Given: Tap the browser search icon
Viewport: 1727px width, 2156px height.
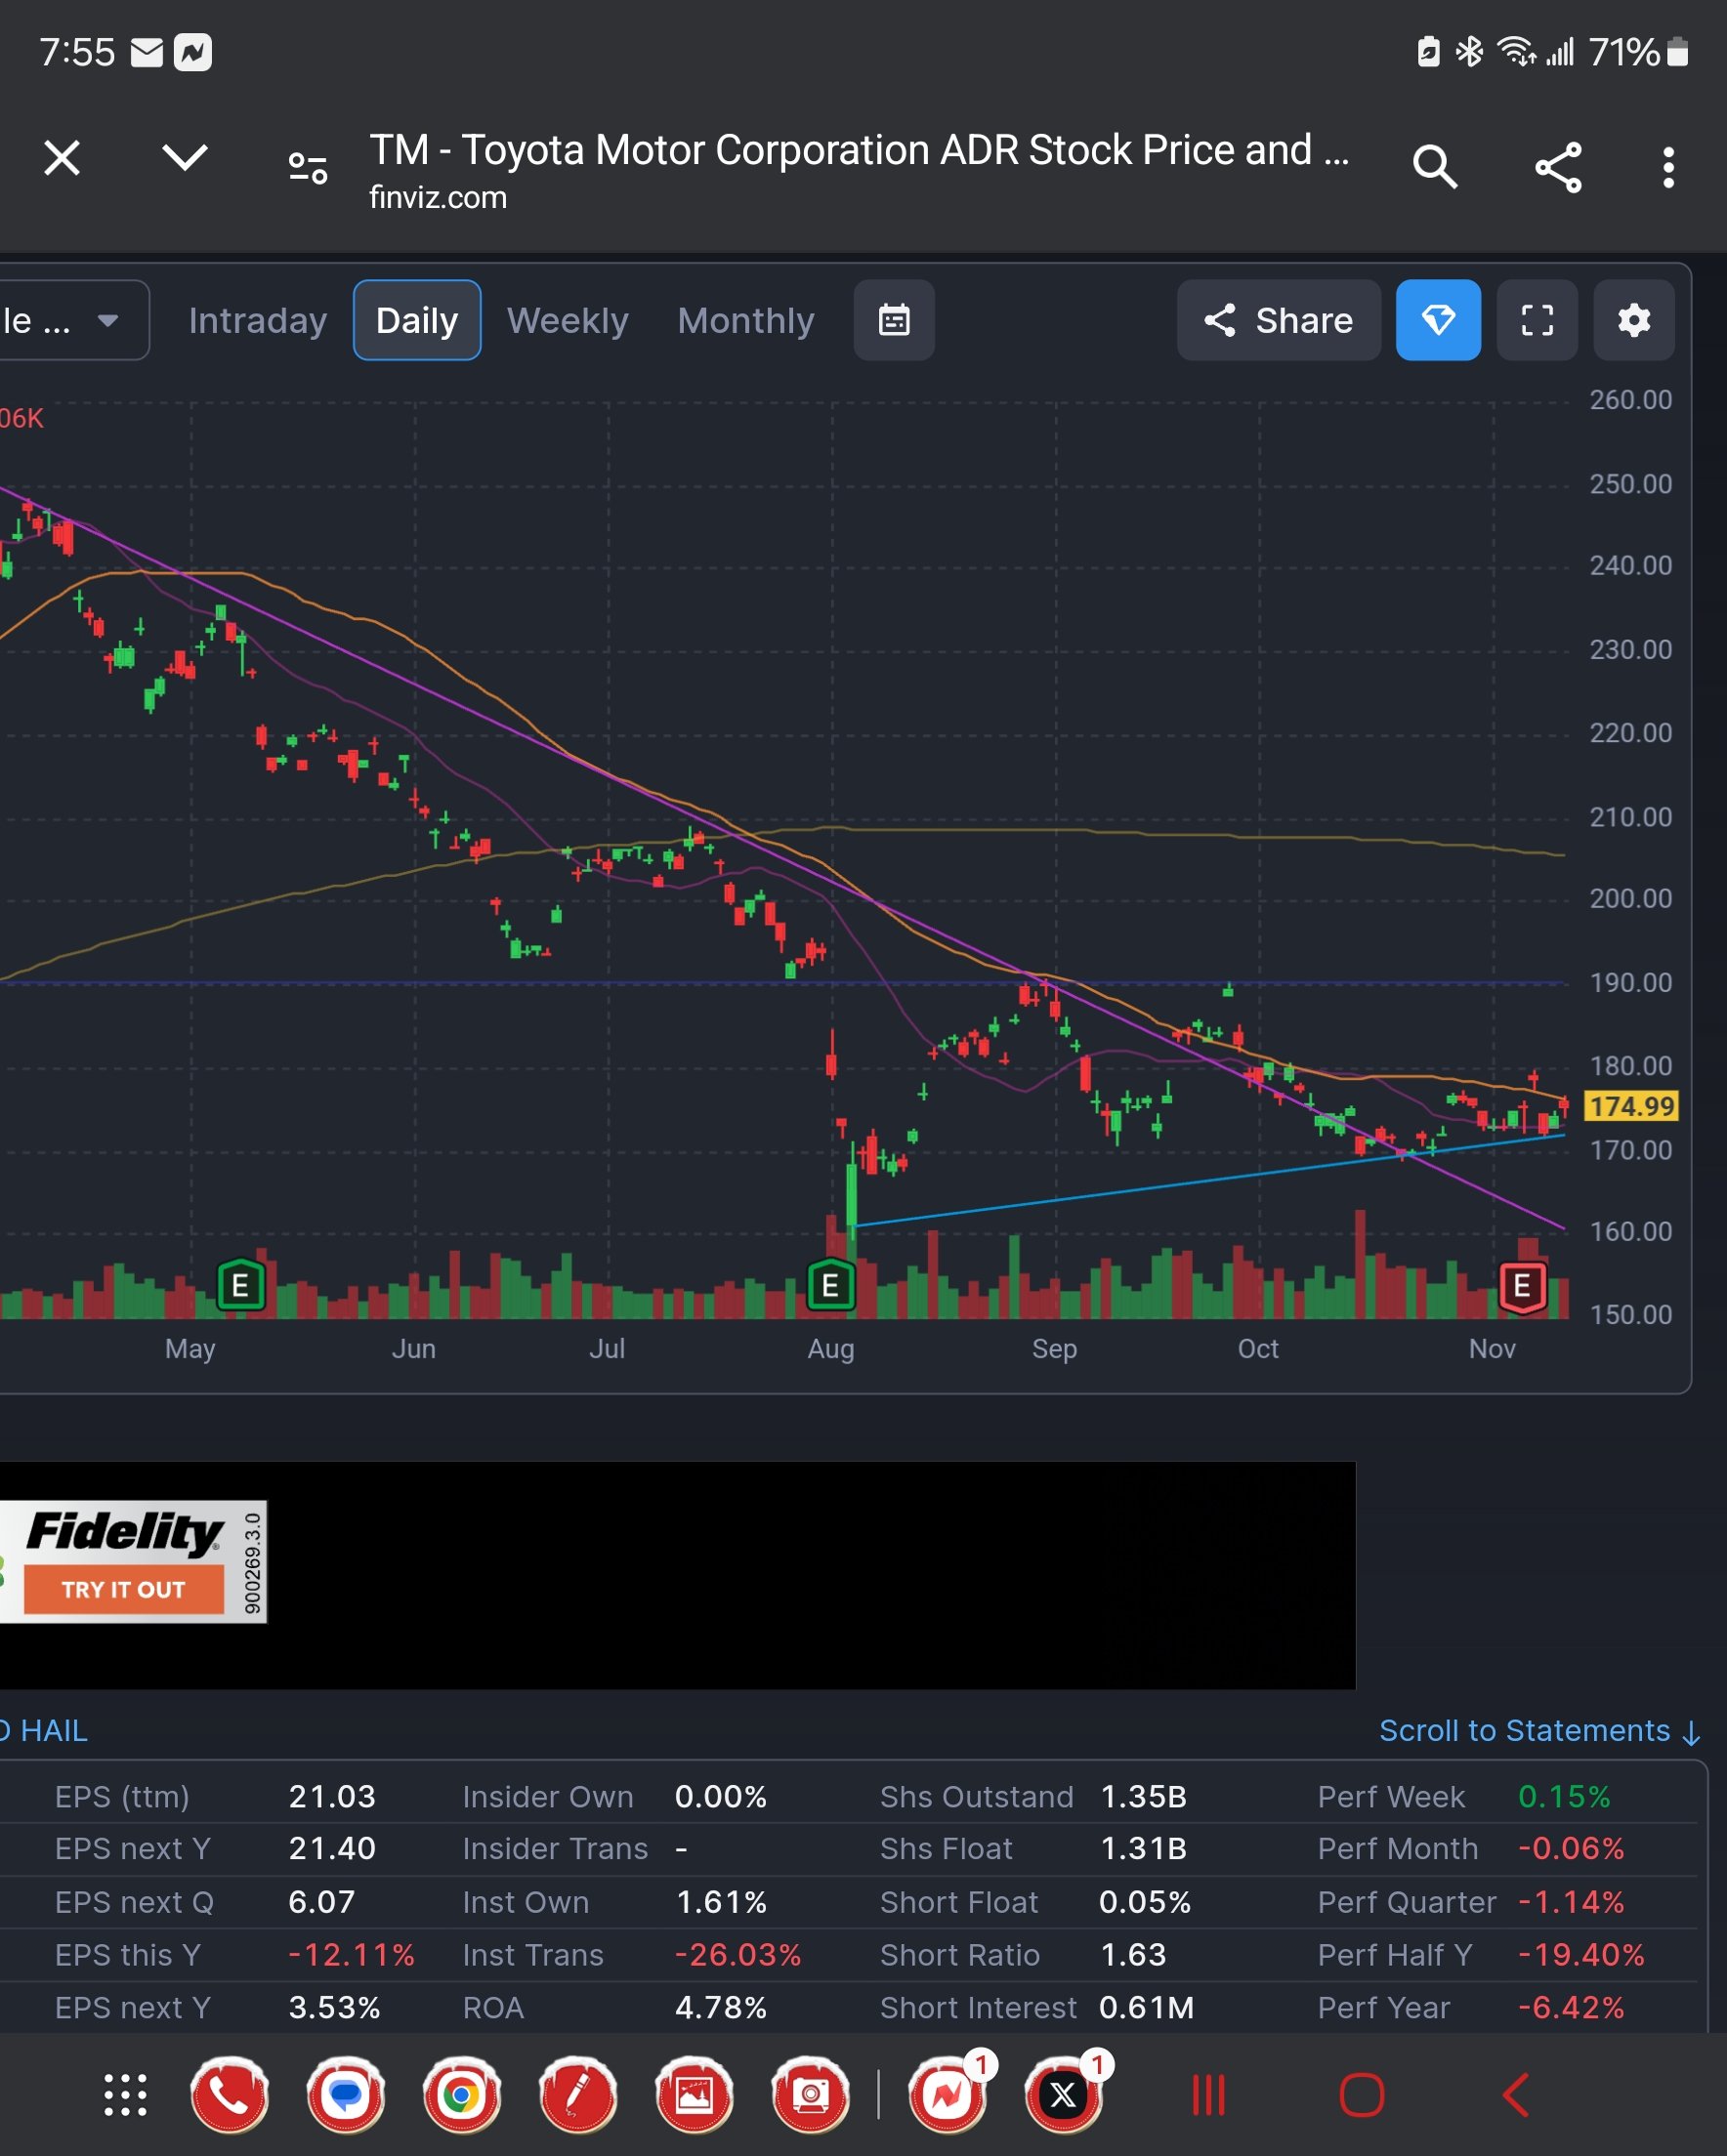Looking at the screenshot, I should tap(1435, 166).
